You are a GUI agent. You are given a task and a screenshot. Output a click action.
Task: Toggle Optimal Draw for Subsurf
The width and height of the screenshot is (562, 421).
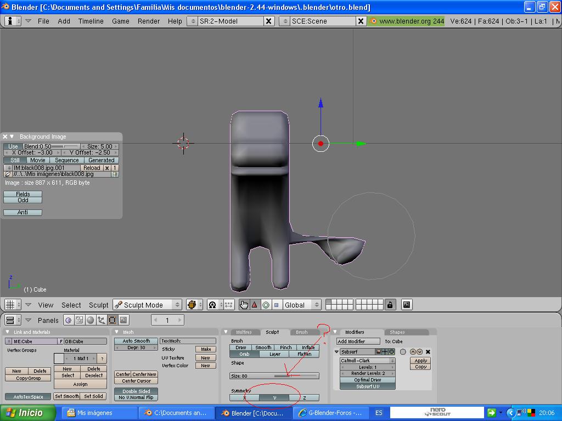pos(367,380)
